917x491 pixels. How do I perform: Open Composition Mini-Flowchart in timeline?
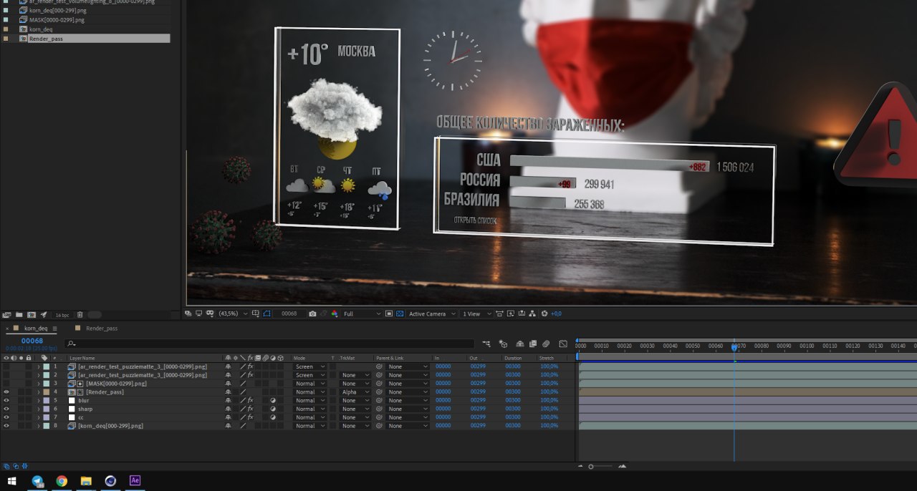click(x=486, y=344)
